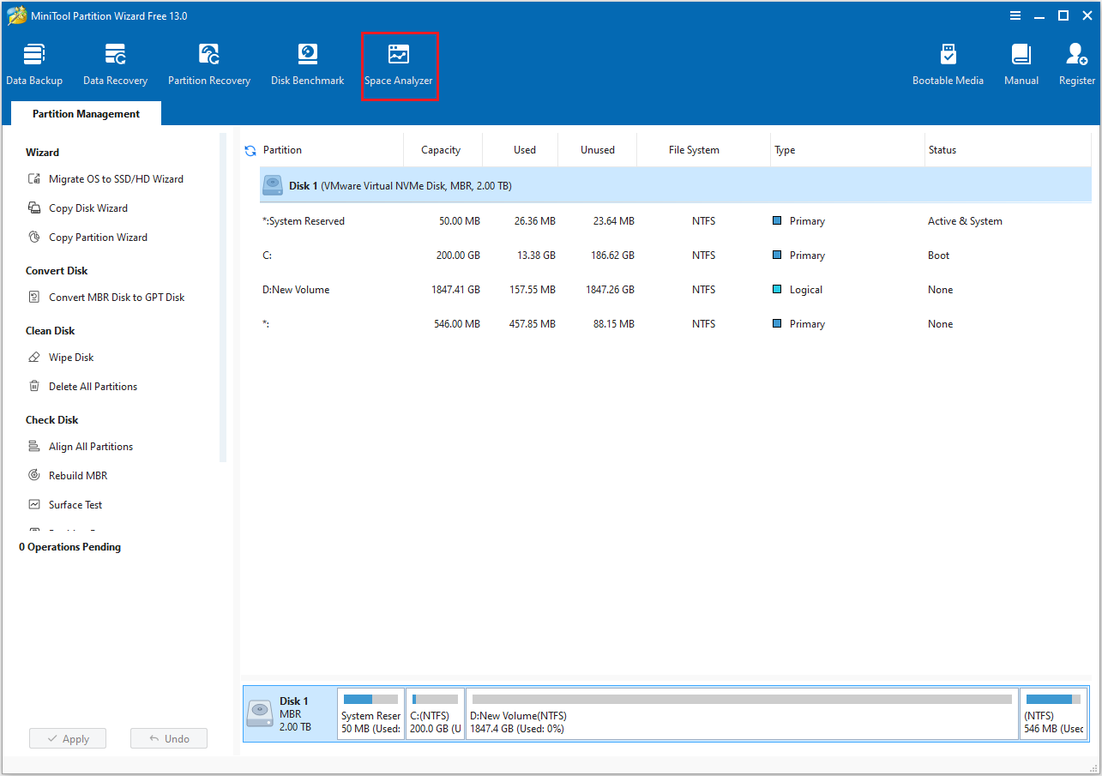Click the Disk 1 drive icon in table

pyautogui.click(x=273, y=185)
